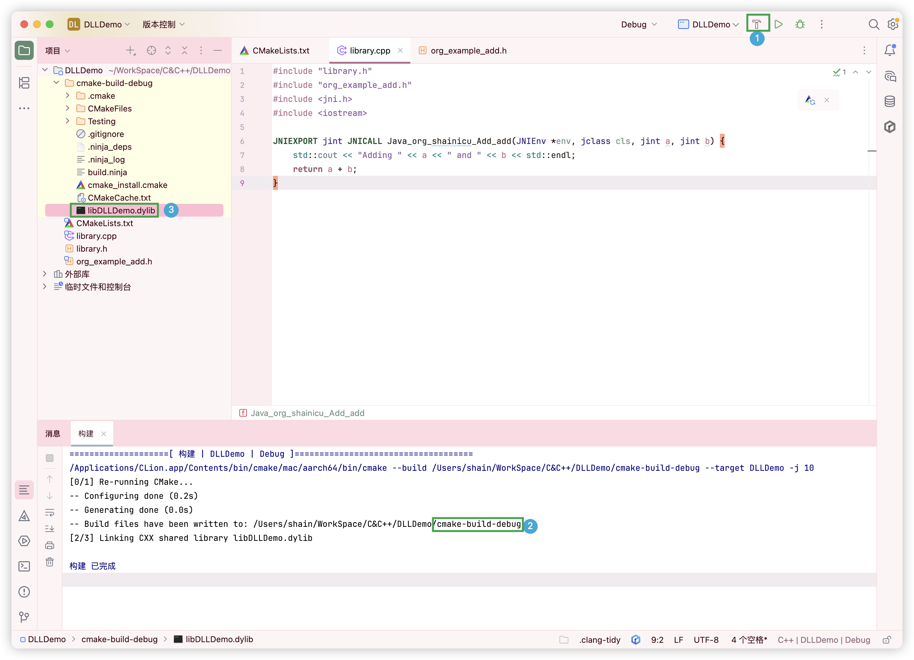Expand the Testing folder
The image size is (914, 660).
(68, 121)
